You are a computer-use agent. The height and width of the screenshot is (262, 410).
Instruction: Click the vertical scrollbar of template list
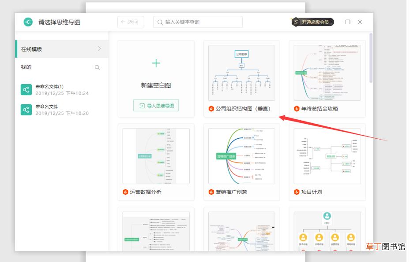pos(371,58)
